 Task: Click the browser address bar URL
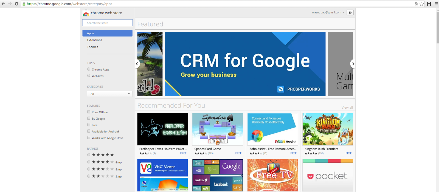(x=69, y=4)
